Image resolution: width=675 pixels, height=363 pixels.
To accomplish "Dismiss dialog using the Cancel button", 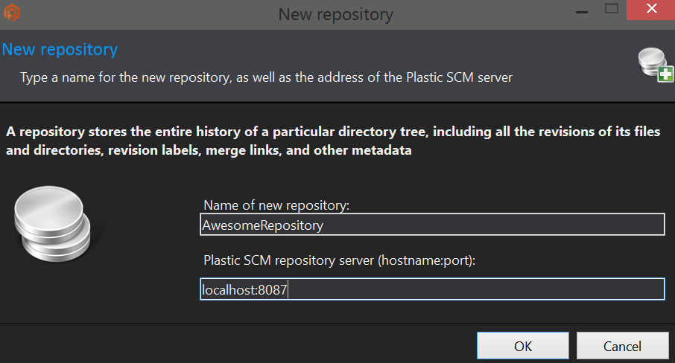I will [623, 346].
